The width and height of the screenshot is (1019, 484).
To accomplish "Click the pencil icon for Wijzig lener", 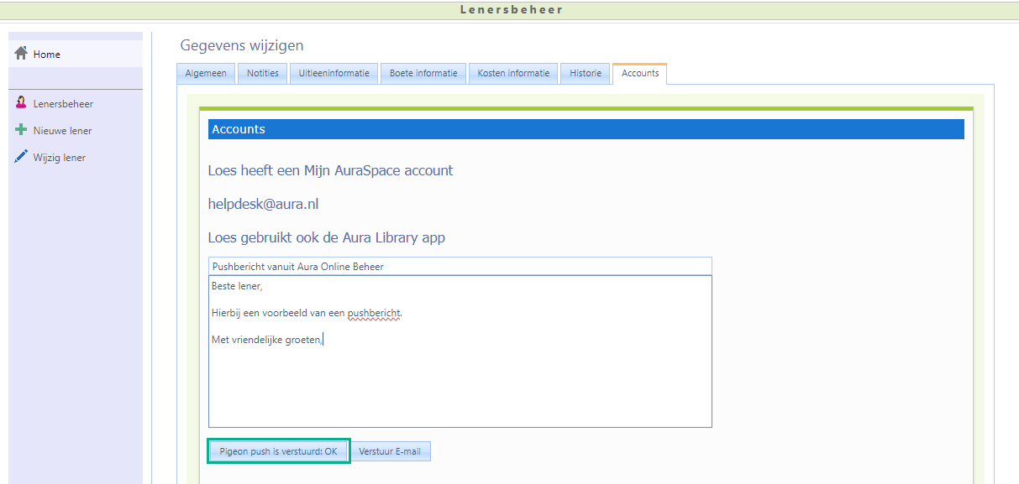I will 22,157.
